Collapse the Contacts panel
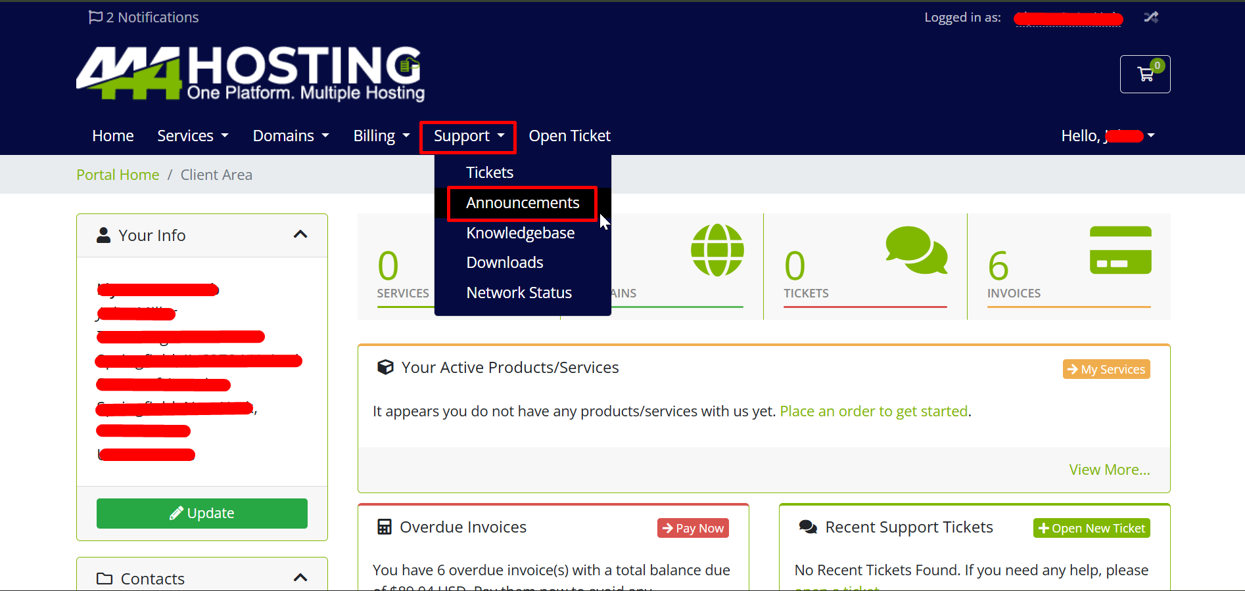This screenshot has width=1245, height=591. (300, 578)
